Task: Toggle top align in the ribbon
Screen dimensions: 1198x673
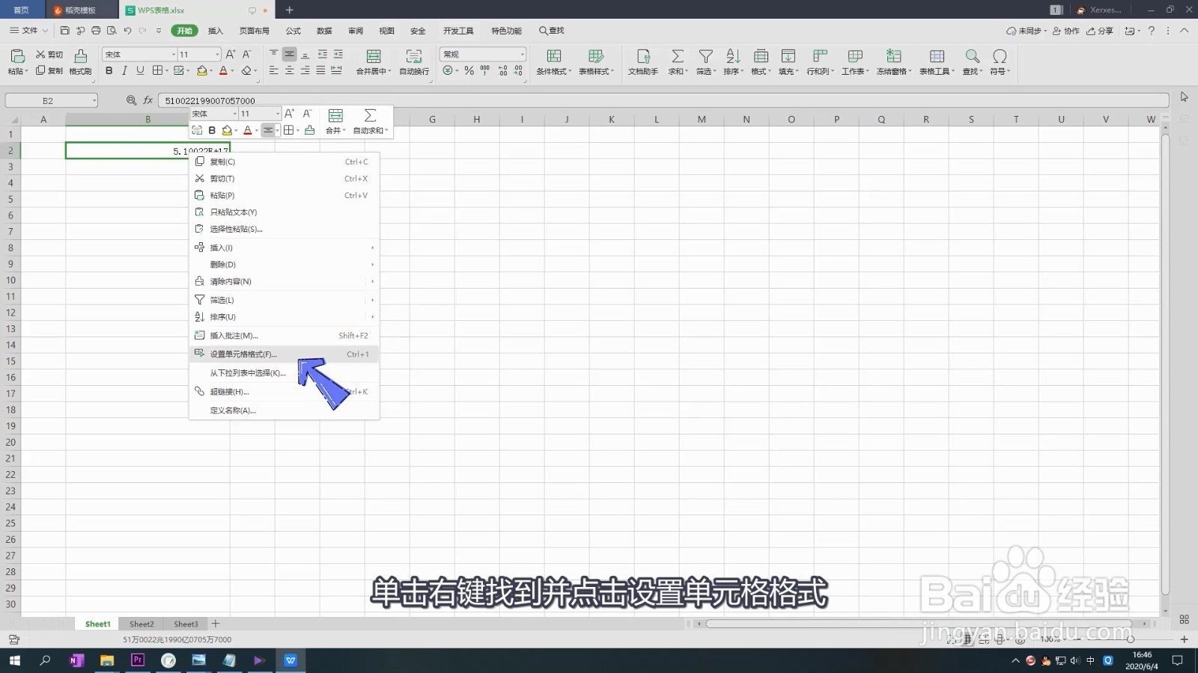Action: tap(273, 55)
